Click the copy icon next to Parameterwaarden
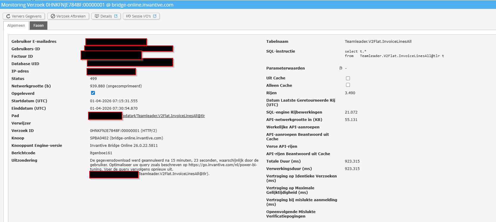Screen dimensions: 496x222 tap(341, 68)
